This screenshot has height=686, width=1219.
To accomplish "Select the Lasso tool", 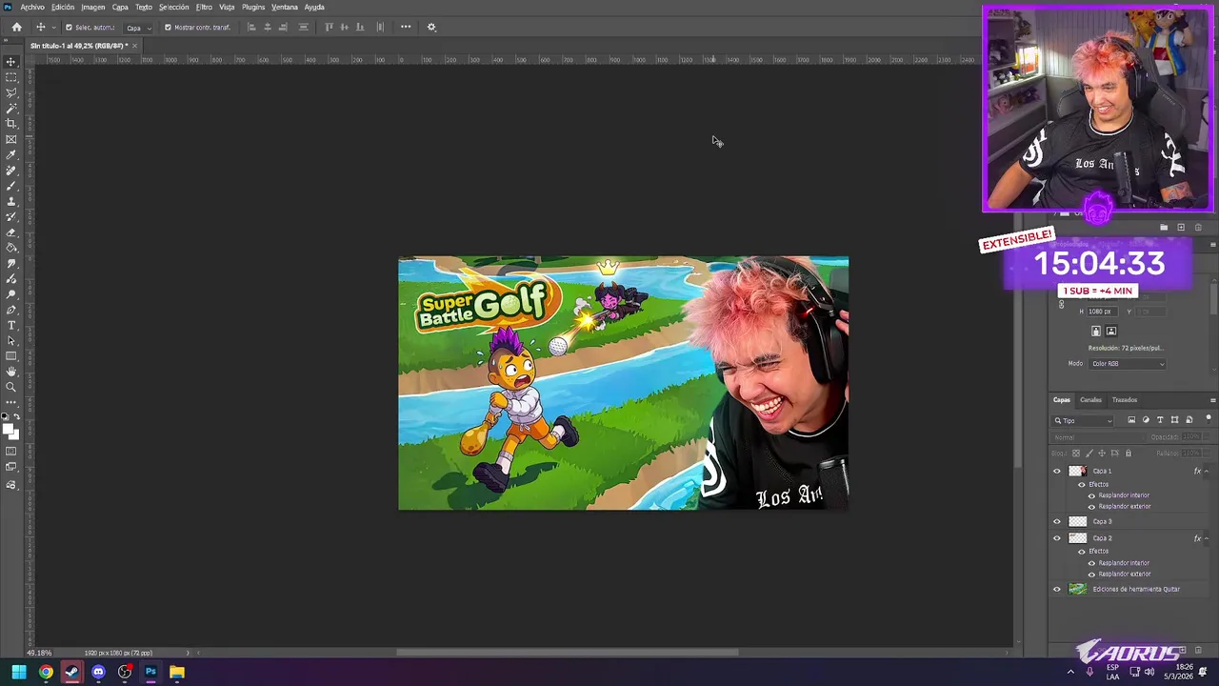I will tap(11, 92).
